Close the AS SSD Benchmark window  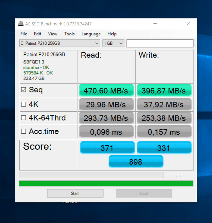point(188,24)
